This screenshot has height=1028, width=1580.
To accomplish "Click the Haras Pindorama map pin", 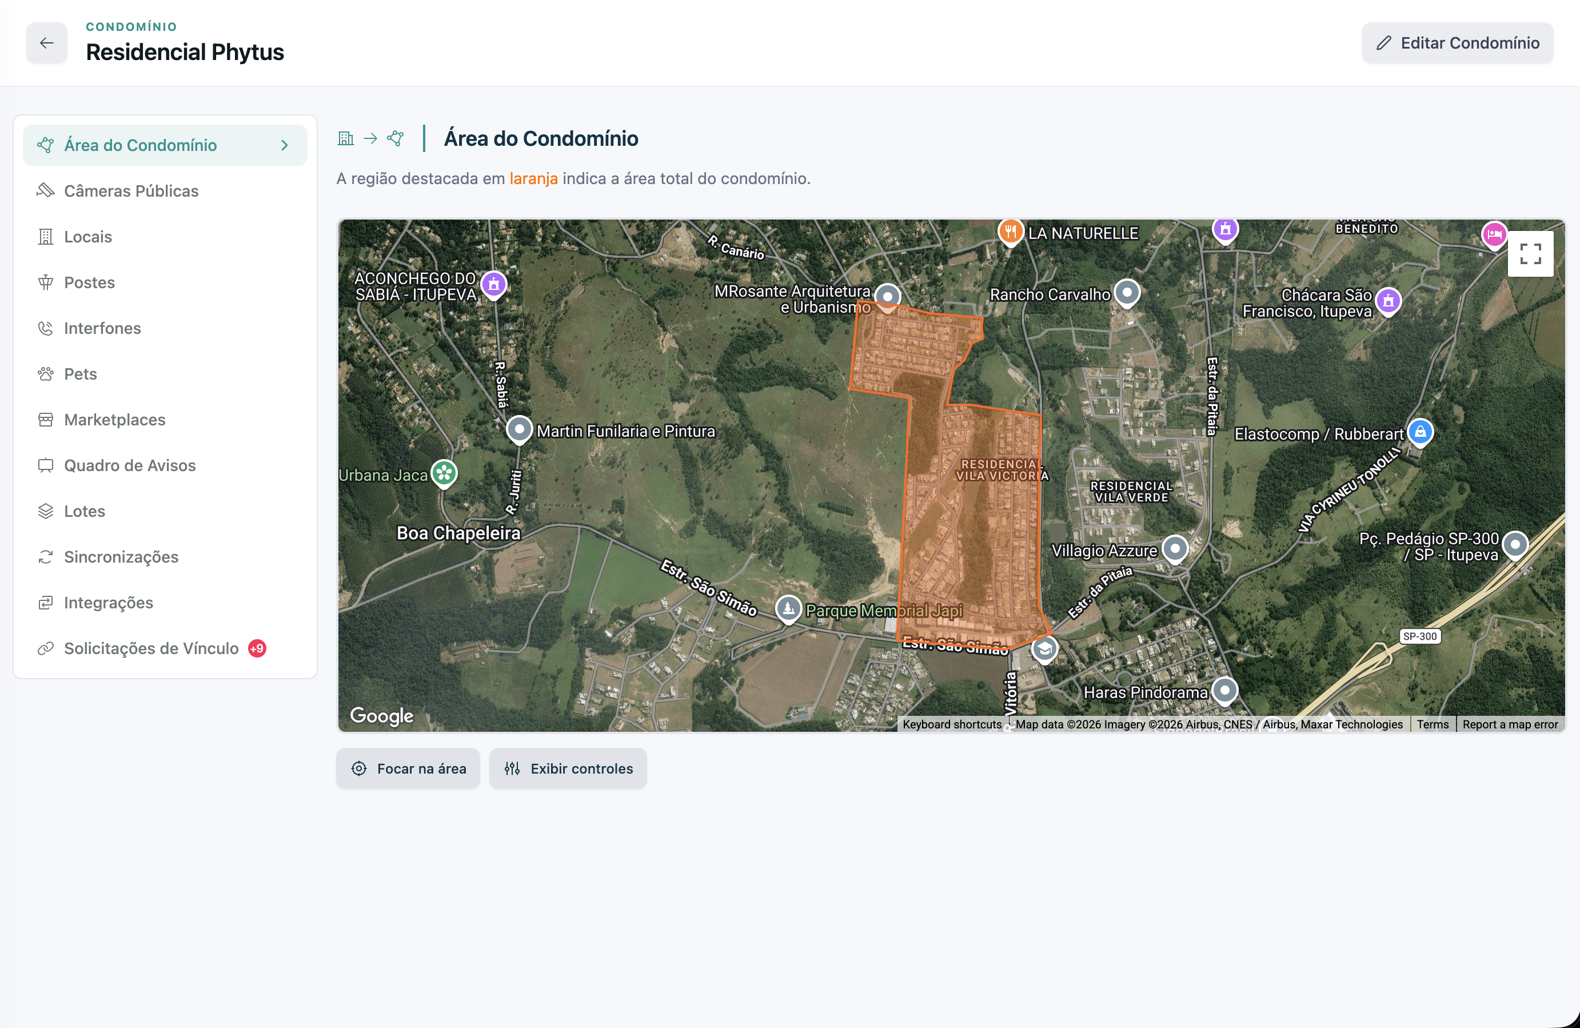I will (1224, 691).
